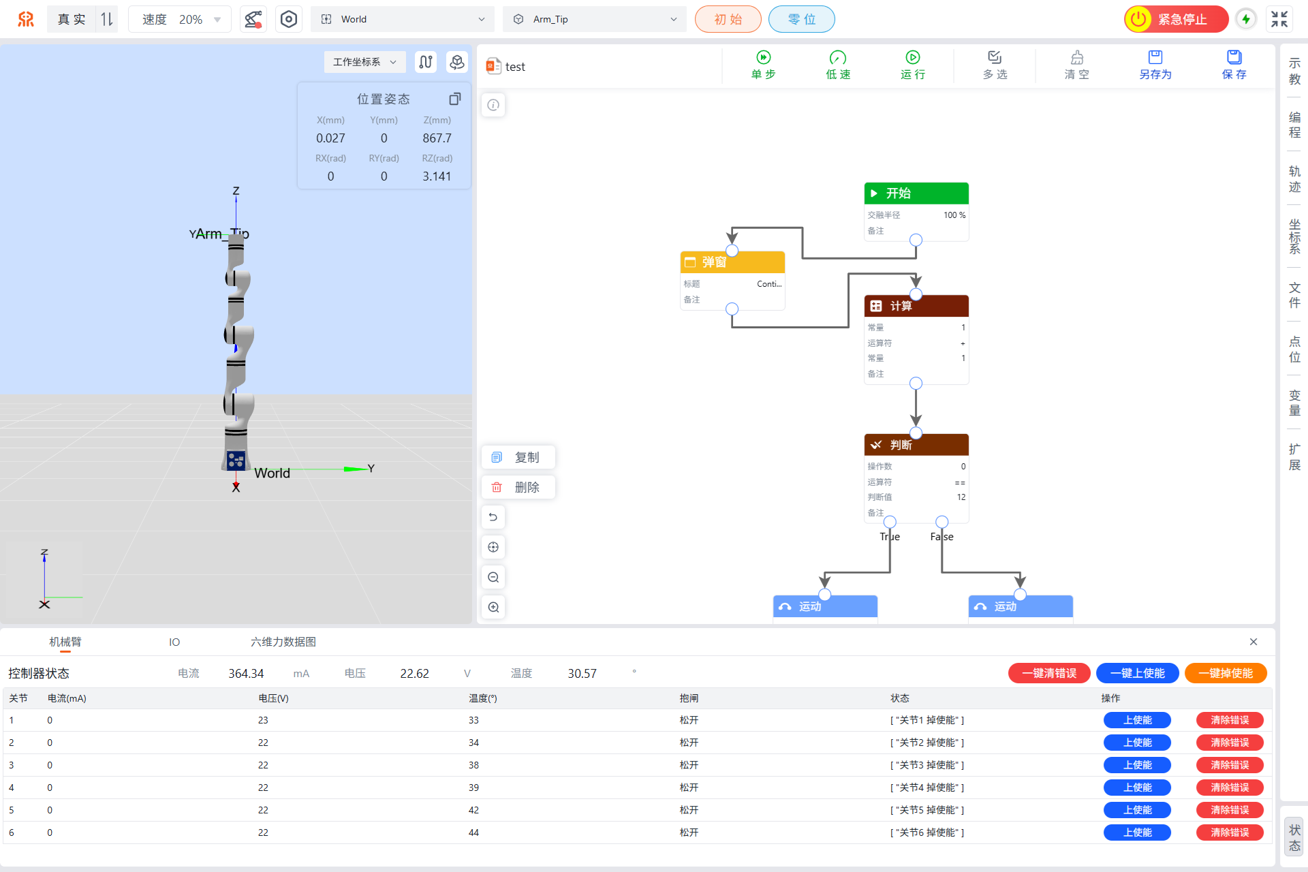Toggle the green power lightning button

[1245, 19]
